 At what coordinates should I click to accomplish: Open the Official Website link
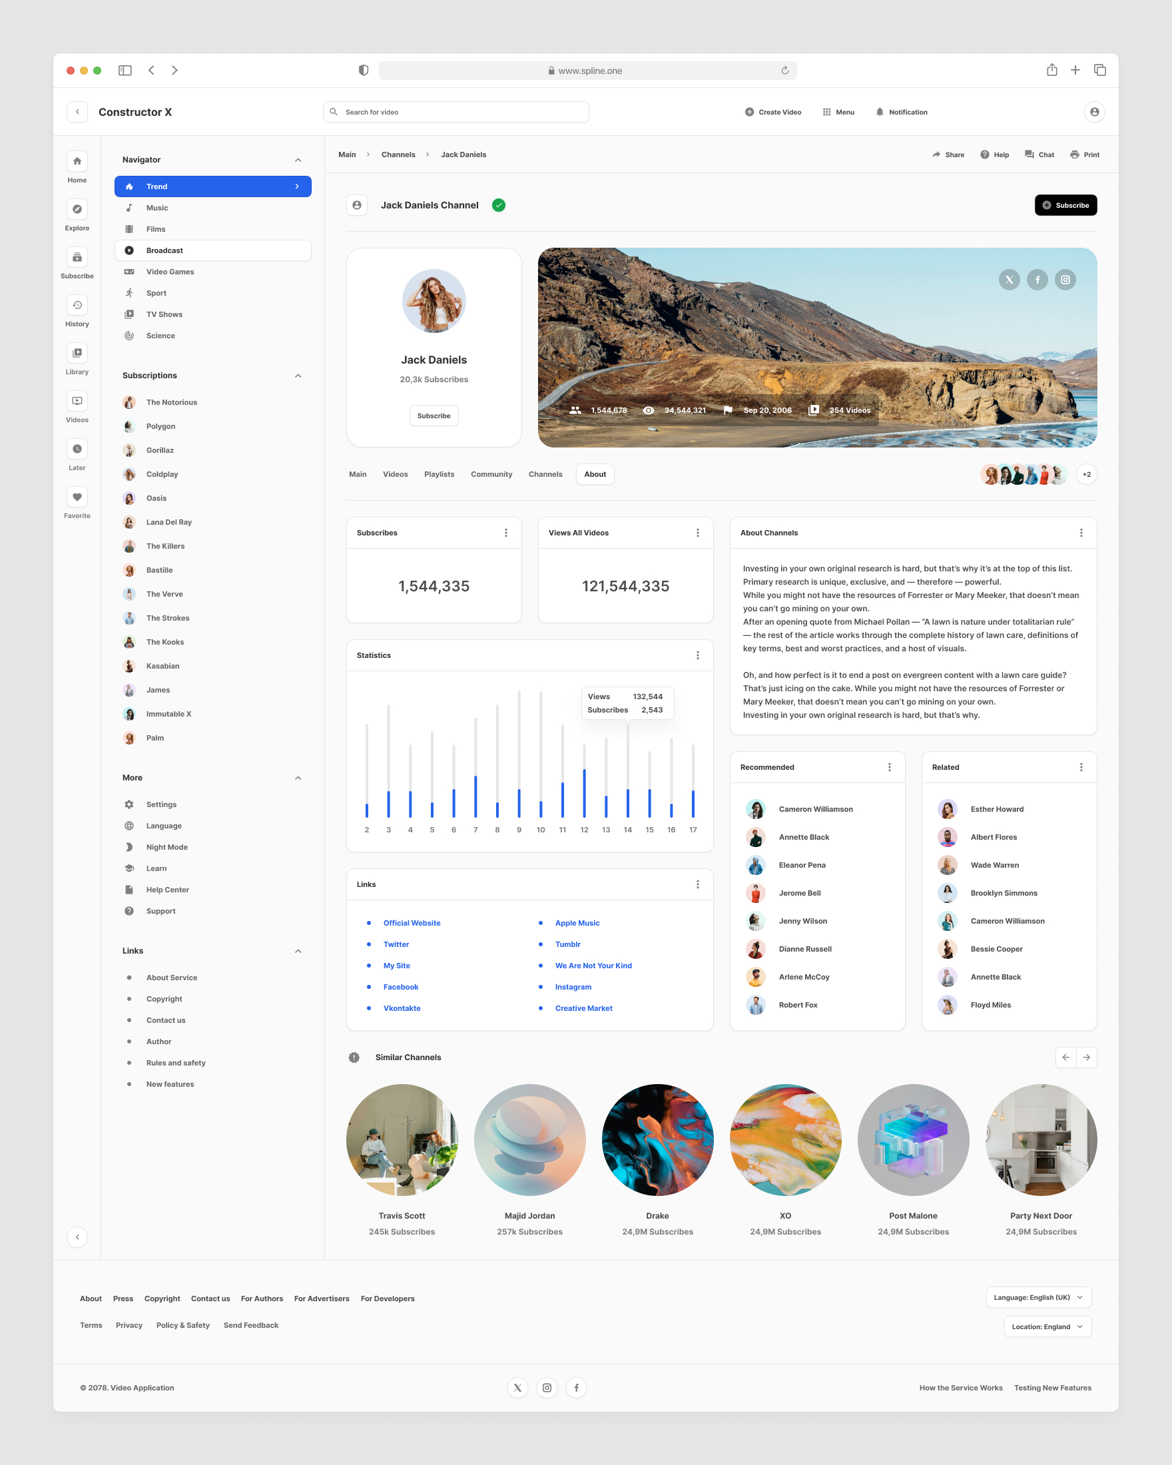tap(412, 923)
